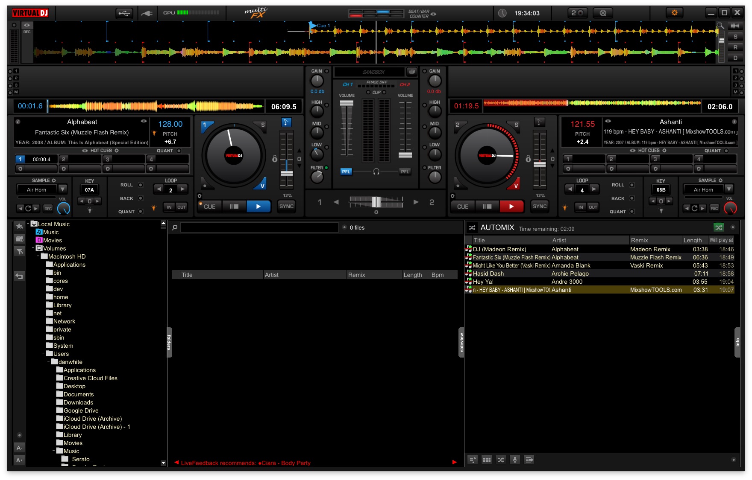Click the video window icon in top bar

click(x=603, y=13)
